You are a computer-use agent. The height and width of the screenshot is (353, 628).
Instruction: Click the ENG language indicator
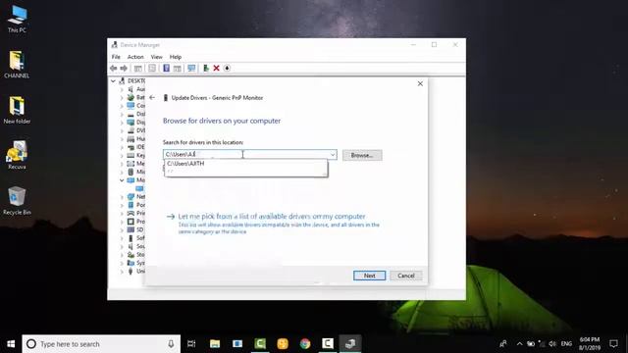566,344
